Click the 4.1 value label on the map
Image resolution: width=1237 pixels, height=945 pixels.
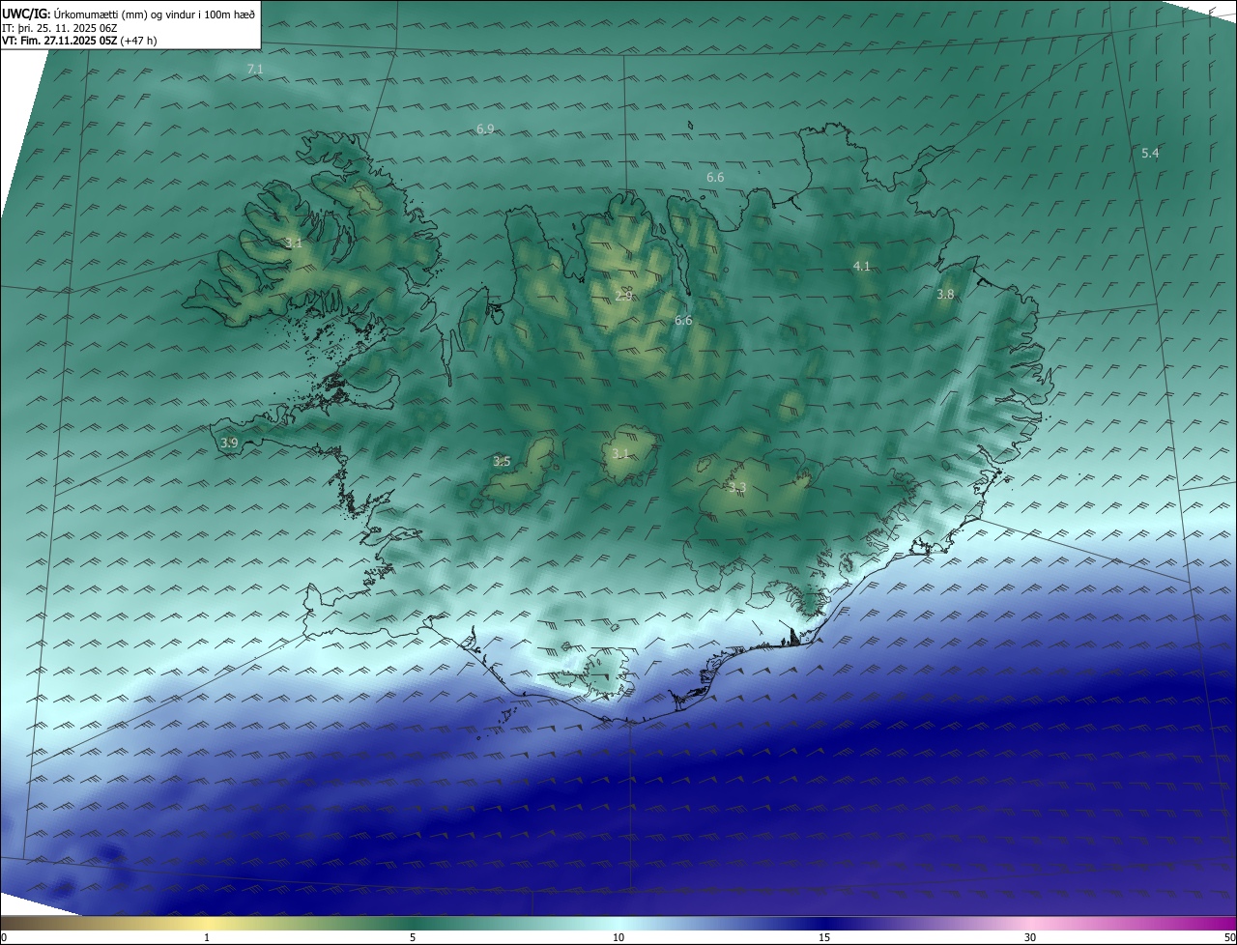(x=862, y=267)
